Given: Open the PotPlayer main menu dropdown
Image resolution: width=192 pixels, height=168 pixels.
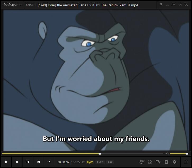Looking at the screenshot, I should (12, 5).
